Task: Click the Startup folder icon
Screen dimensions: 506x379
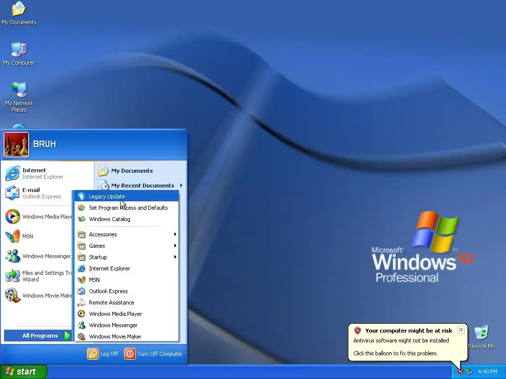Action: [82, 257]
